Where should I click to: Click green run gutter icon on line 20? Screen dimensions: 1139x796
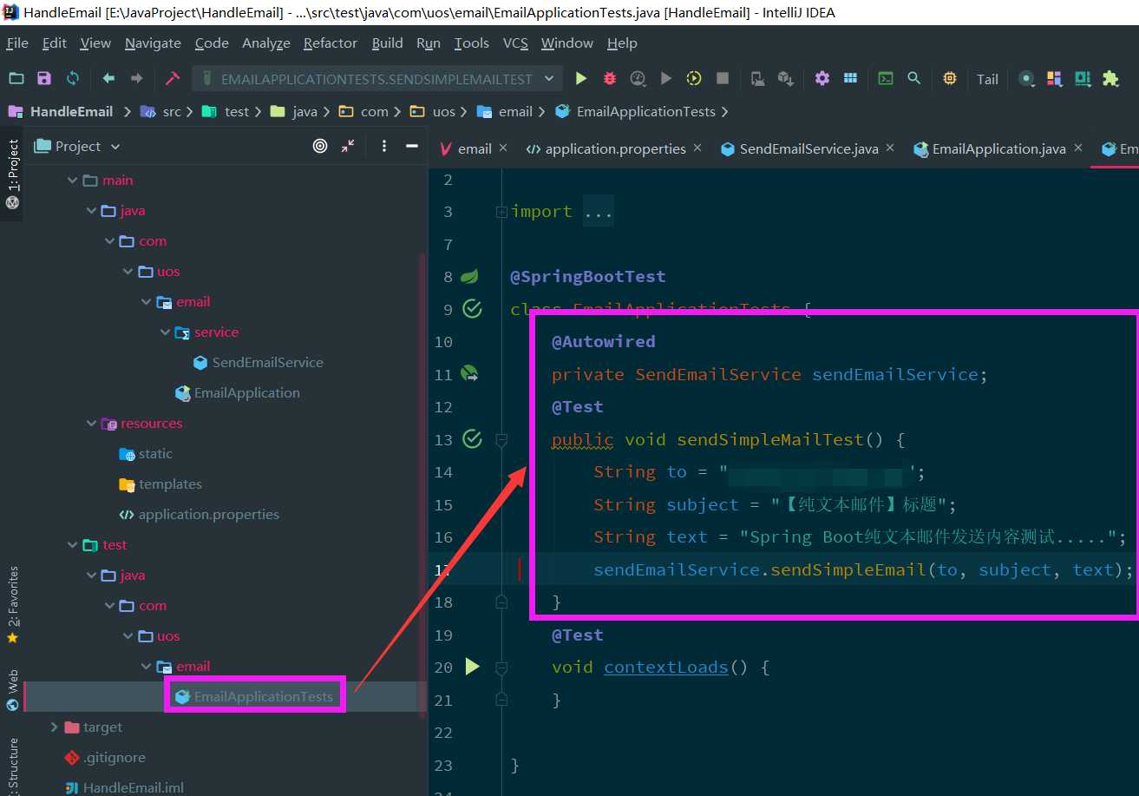tap(472, 667)
